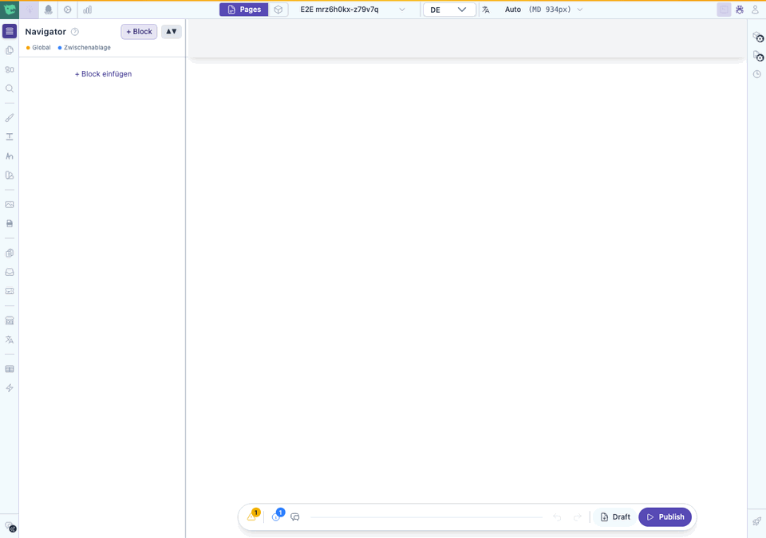The height and width of the screenshot is (538, 766).
Task: Open analytics bar chart icon
Action: 88,10
